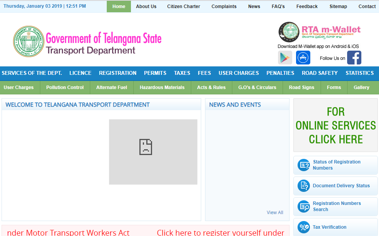Select the Citizen Charter menu entry

[x=183, y=6]
